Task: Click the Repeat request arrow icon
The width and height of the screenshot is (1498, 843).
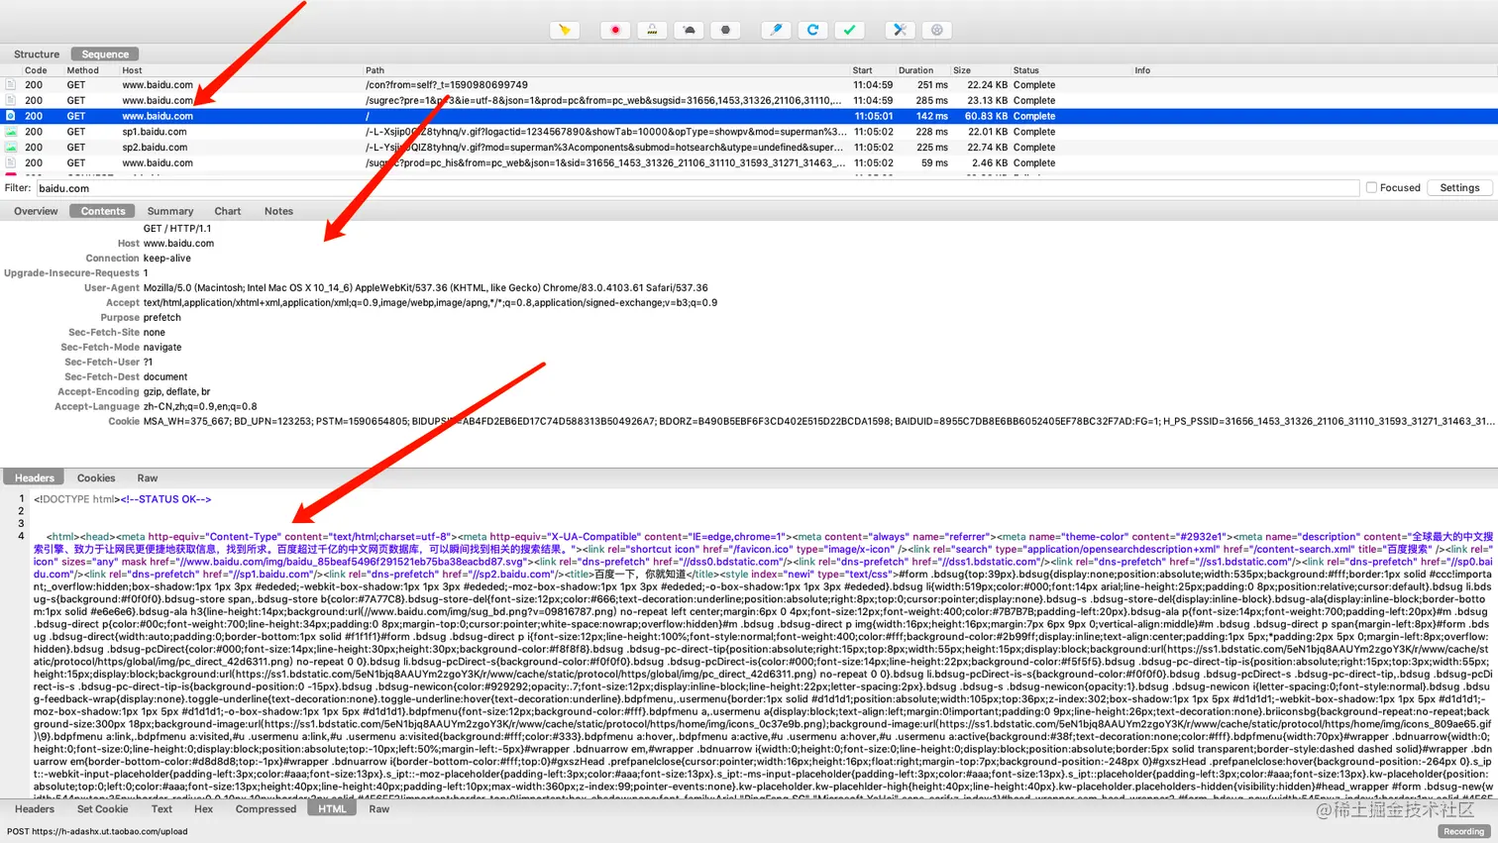Action: (x=812, y=30)
